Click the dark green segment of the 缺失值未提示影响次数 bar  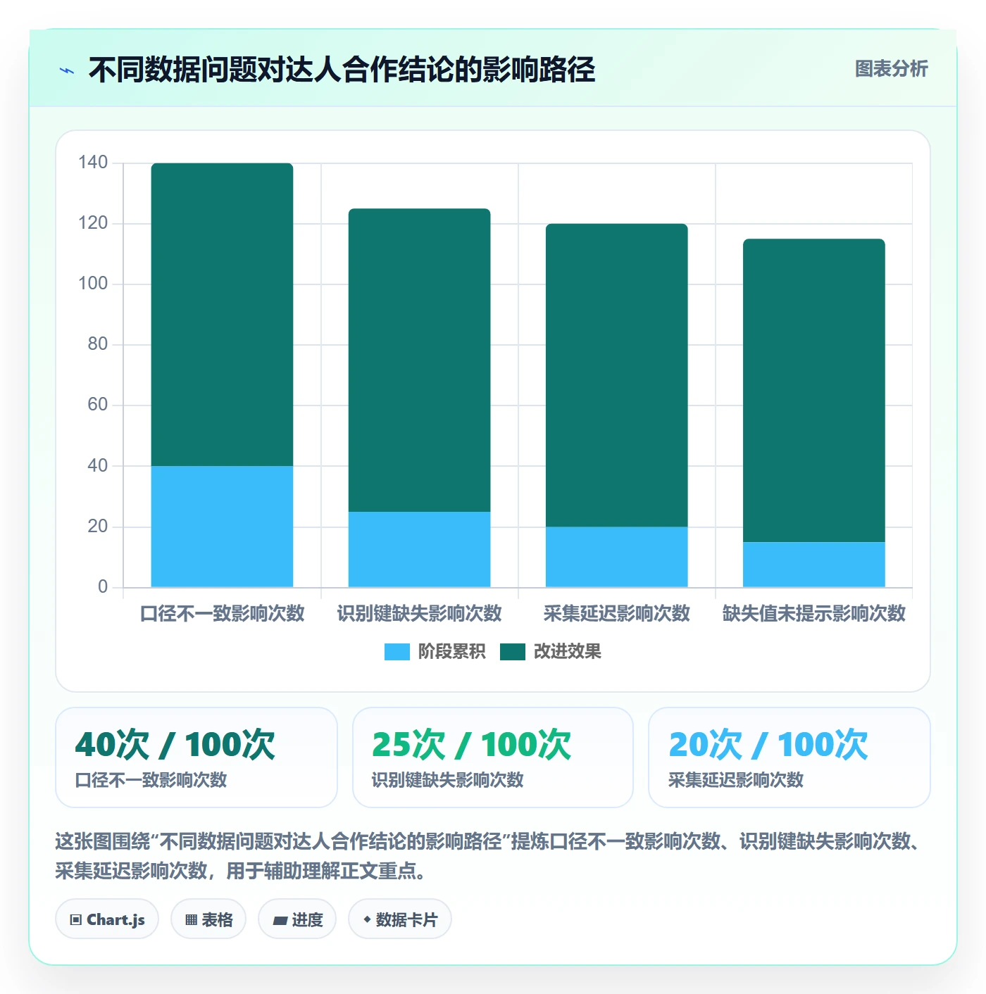click(813, 391)
